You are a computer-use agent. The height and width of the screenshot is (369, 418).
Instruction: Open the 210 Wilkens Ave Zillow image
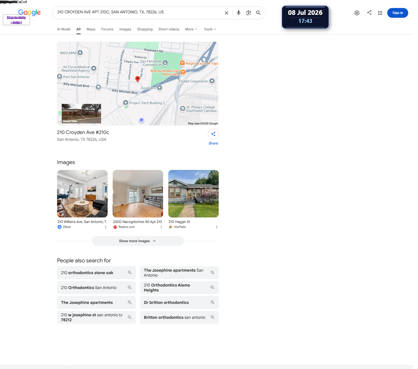[x=82, y=193]
